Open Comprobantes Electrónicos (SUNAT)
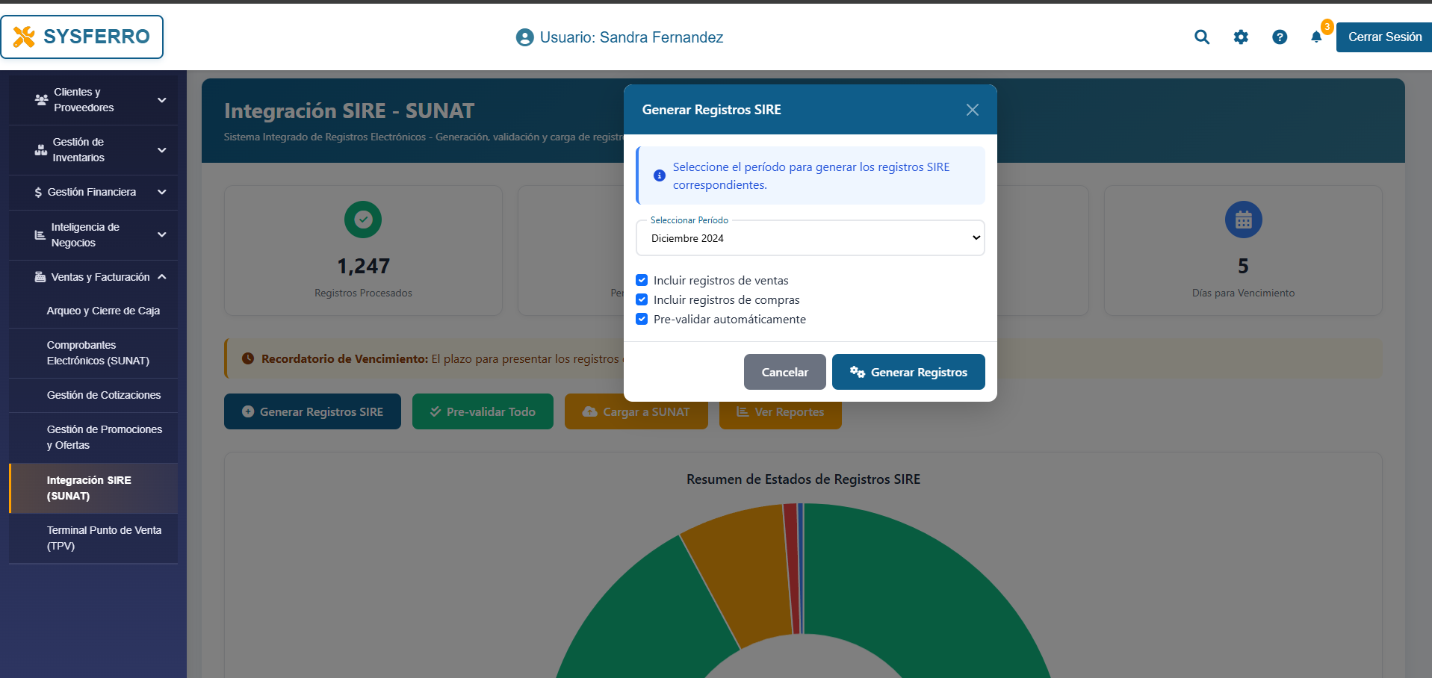Image resolution: width=1432 pixels, height=678 pixels. tap(93, 353)
